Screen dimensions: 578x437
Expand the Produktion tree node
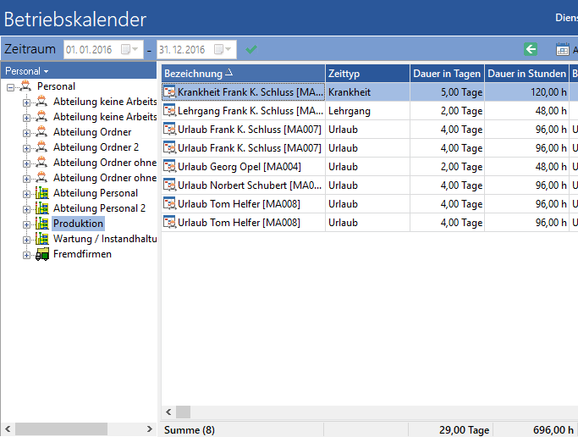26,224
